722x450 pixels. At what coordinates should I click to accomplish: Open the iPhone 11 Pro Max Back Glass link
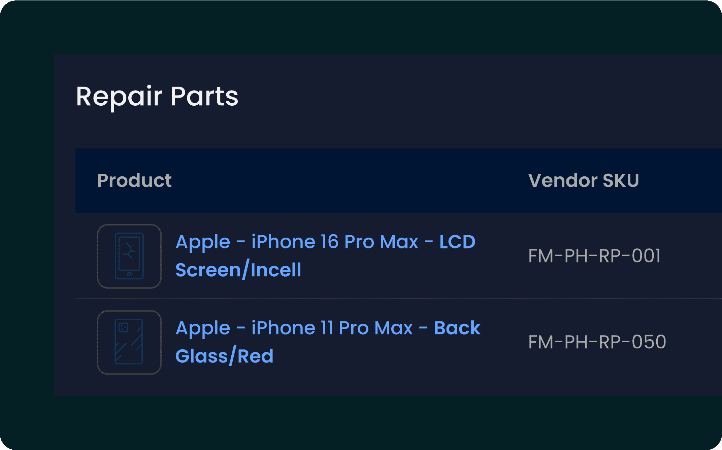[x=328, y=328]
